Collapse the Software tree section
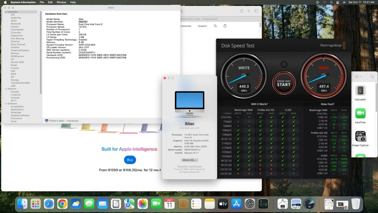 point(6,104)
